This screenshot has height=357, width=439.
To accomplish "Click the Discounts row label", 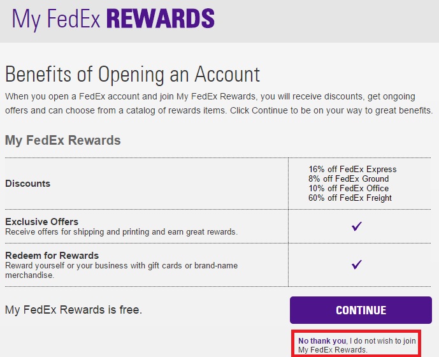I will click(28, 183).
